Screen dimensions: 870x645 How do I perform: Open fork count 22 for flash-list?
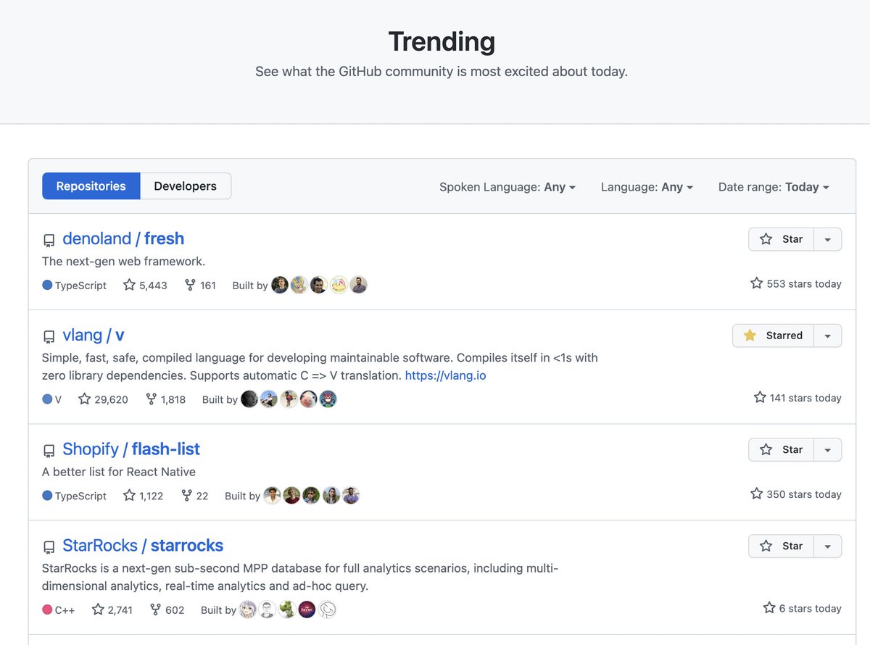[x=194, y=495]
